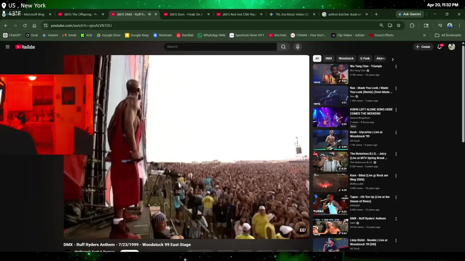Open the Chrome profile avatar
This screenshot has width=465, height=261.
(x=450, y=25)
